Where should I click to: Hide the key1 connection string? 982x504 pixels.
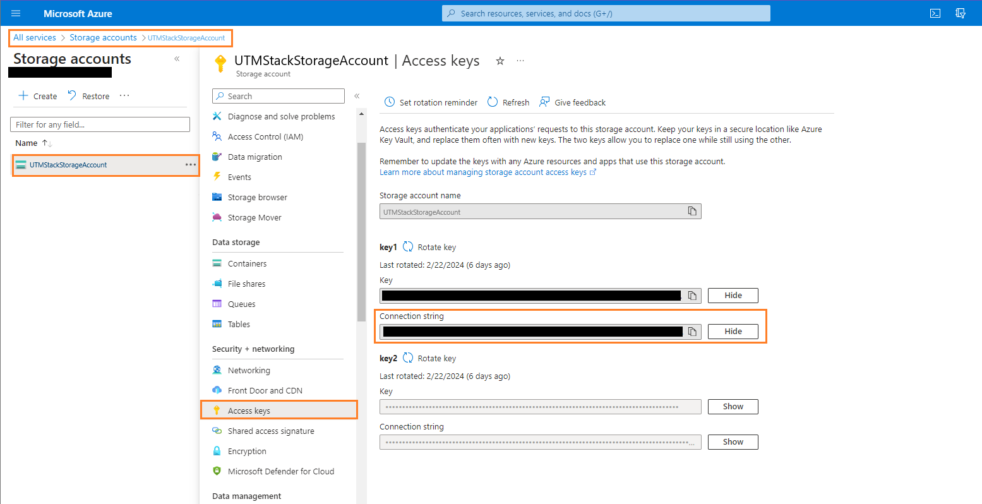click(733, 331)
